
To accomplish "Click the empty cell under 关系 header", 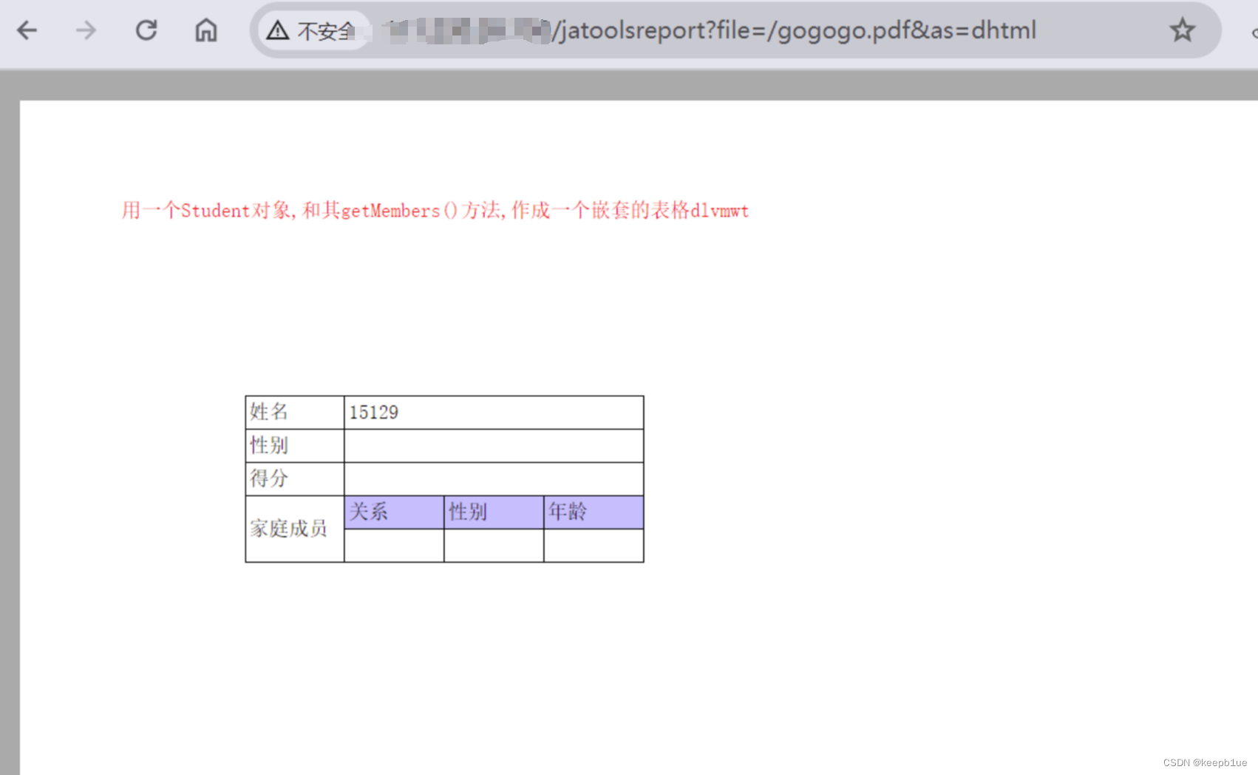I will (394, 545).
